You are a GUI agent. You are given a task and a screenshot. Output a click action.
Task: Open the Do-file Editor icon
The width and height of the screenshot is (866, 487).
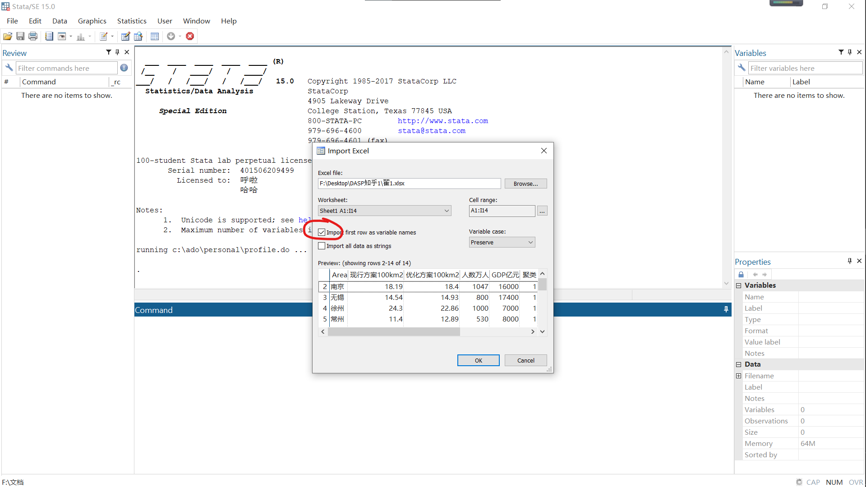click(104, 37)
